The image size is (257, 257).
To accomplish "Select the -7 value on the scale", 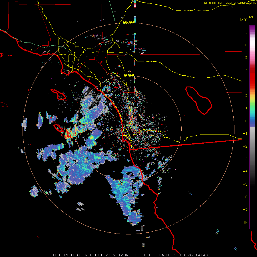I will tap(245, 210).
